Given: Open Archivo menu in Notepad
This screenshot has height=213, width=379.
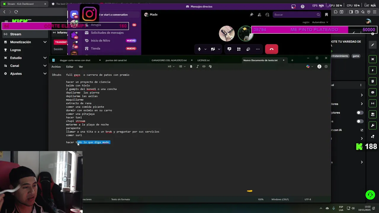Looking at the screenshot, I should (x=56, y=67).
